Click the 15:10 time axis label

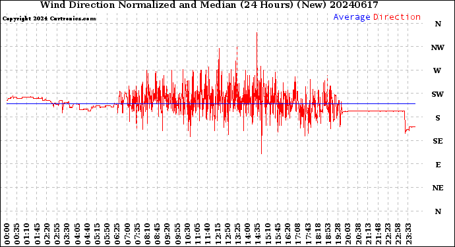coord(268,234)
